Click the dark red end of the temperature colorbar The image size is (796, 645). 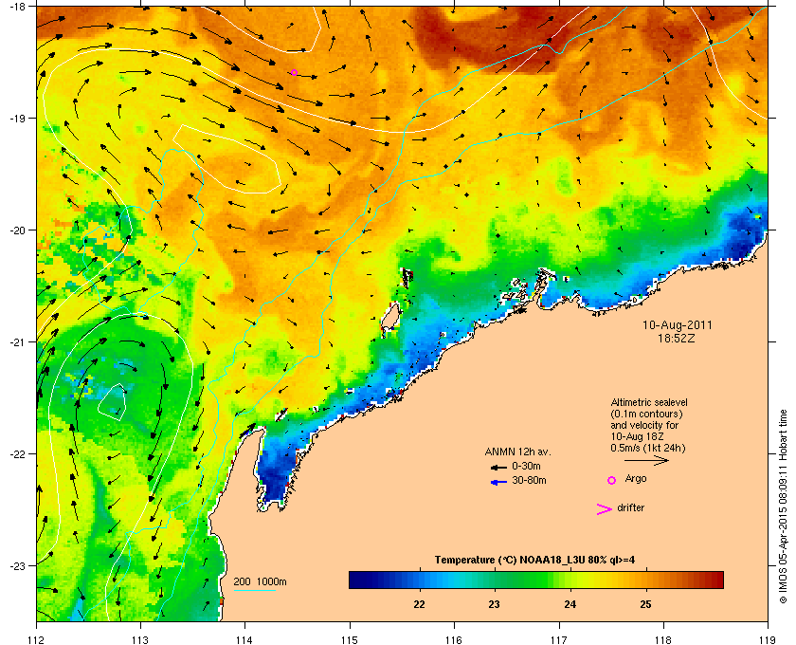[x=716, y=580]
